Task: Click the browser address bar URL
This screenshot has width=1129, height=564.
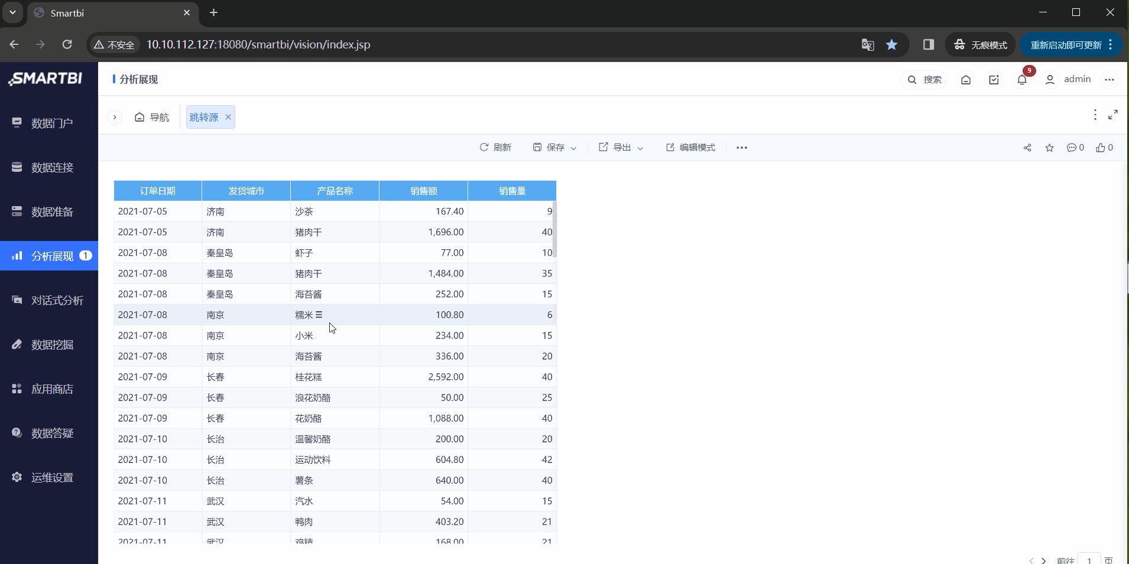Action: (x=258, y=44)
